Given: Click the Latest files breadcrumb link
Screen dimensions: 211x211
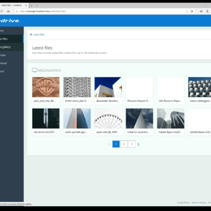Looking at the screenshot, I should (39, 35).
